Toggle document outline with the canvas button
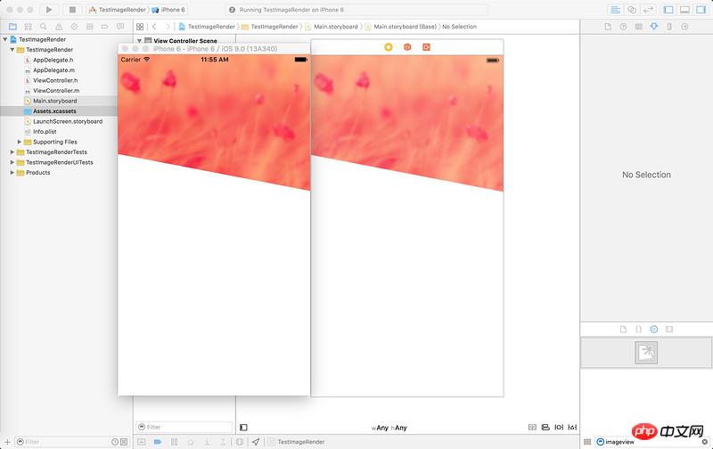Viewport: 713px width, 449px height. coord(243,428)
